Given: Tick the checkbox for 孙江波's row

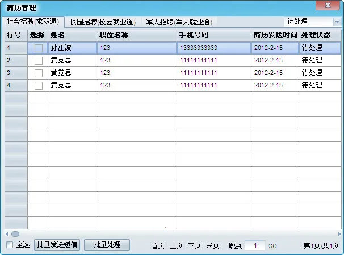Looking at the screenshot, I should point(38,48).
